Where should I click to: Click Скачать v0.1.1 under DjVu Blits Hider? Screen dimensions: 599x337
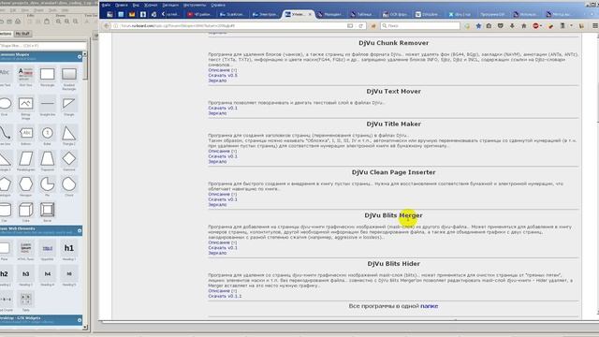pos(225,296)
